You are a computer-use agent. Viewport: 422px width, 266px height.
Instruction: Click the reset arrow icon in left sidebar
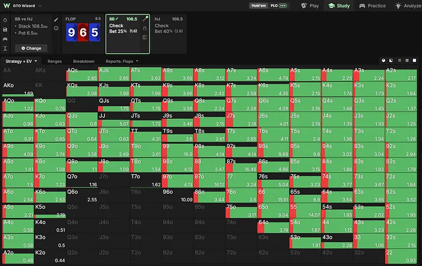coord(5,20)
